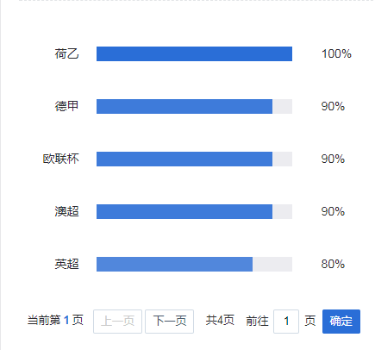
Task: Click the 下一页 next page button
Action: [169, 322]
